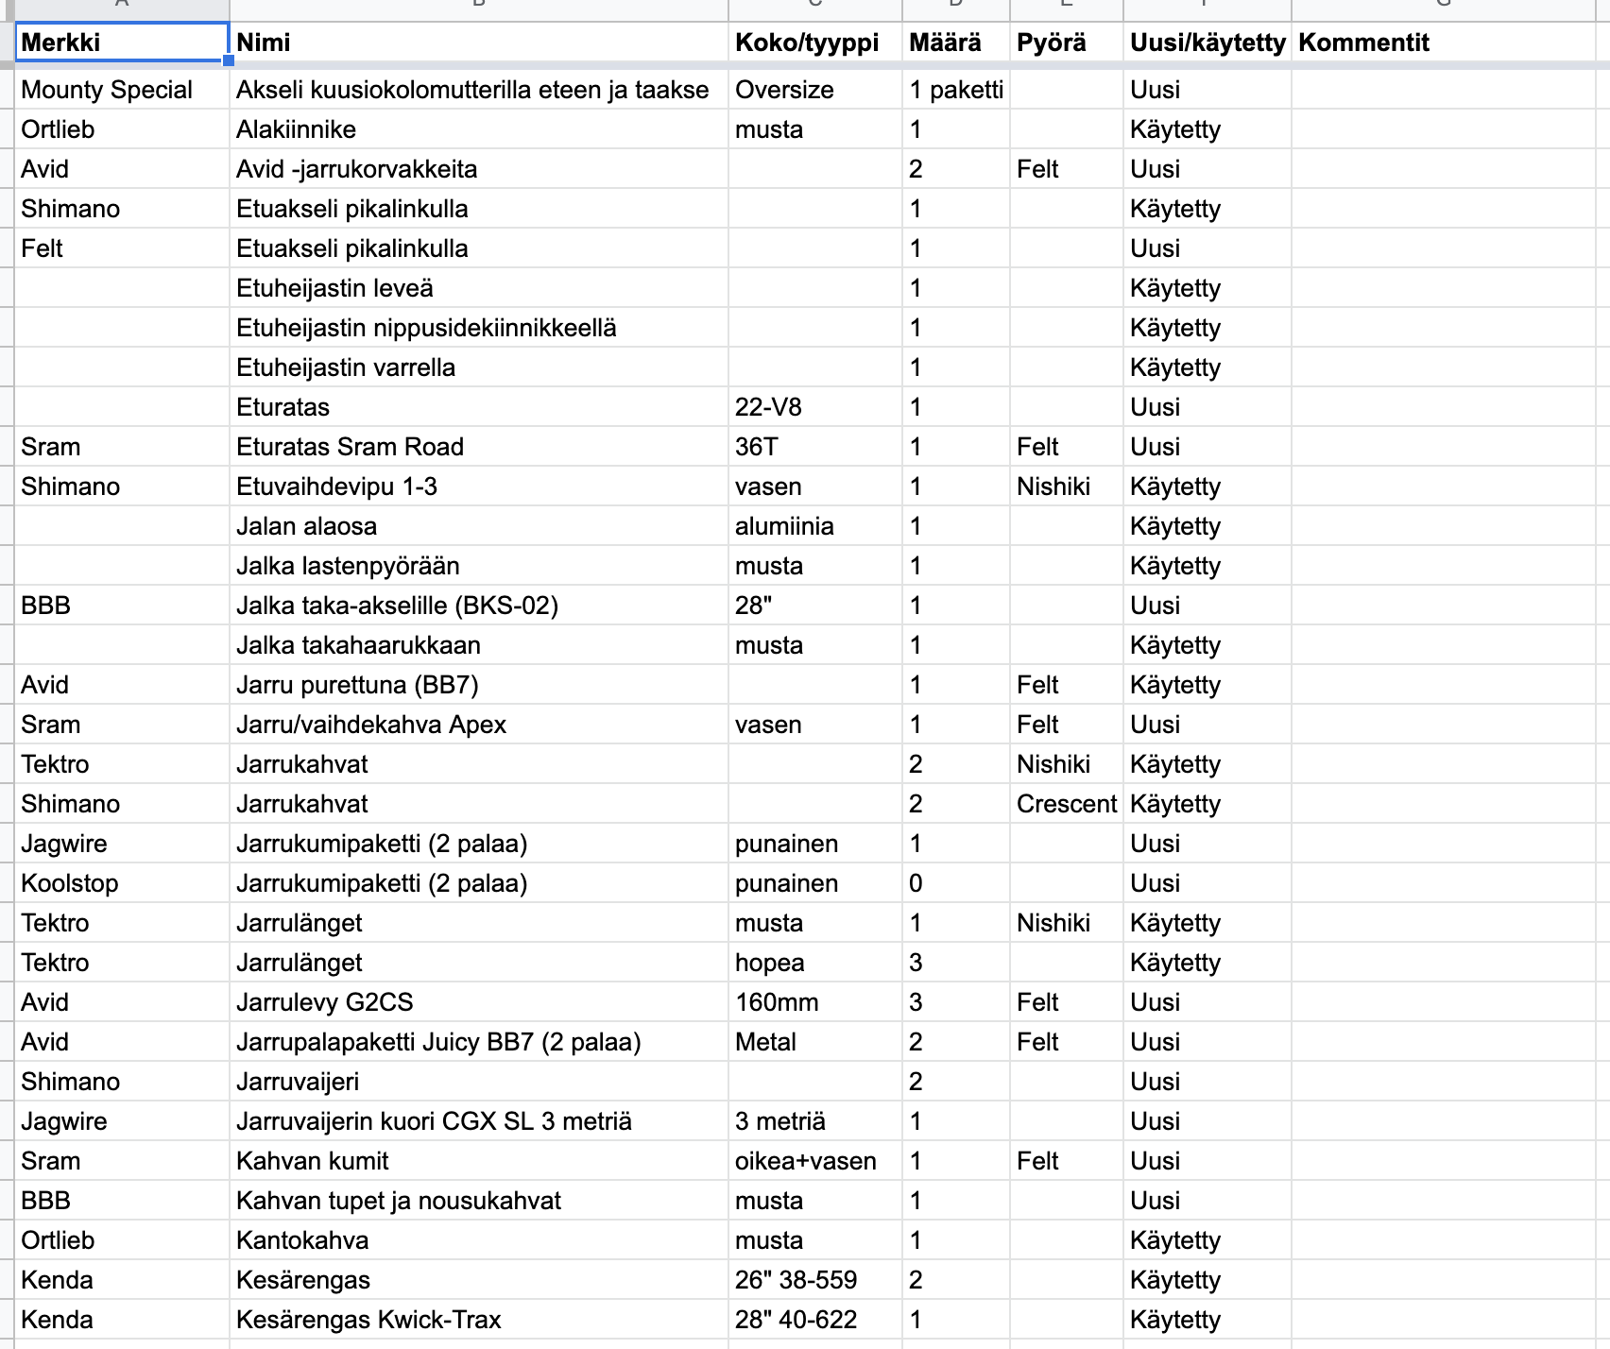Click the Shimano cell in Jarruvaijeri row

[x=122, y=1082]
